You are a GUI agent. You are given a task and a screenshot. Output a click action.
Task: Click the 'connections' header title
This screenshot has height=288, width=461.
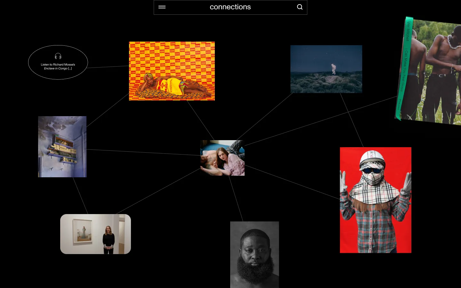230,7
